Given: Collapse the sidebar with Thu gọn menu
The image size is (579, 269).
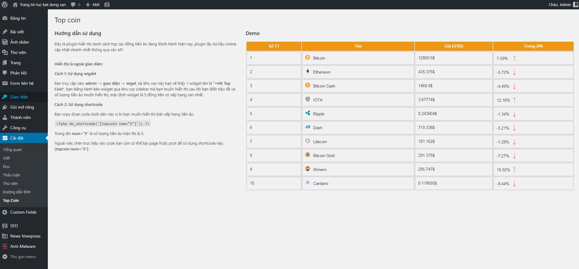Looking at the screenshot, I should point(23,257).
